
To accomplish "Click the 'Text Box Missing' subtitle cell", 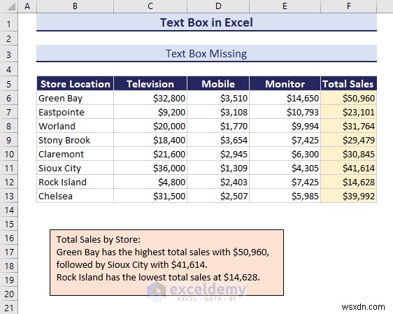I will click(x=206, y=53).
